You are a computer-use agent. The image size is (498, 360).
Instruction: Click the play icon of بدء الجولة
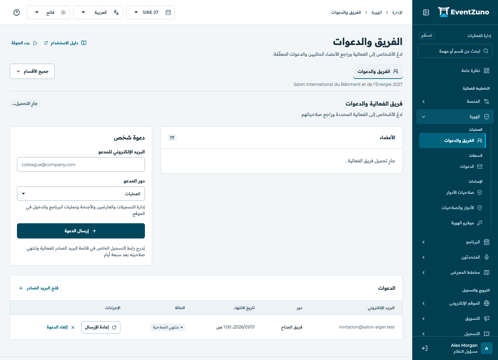tap(35, 43)
